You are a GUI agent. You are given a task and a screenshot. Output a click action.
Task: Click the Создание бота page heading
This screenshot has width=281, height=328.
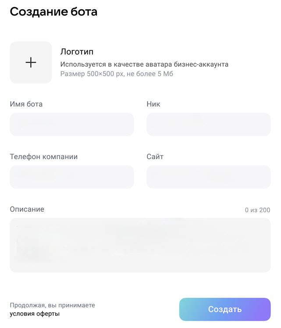coord(53,12)
